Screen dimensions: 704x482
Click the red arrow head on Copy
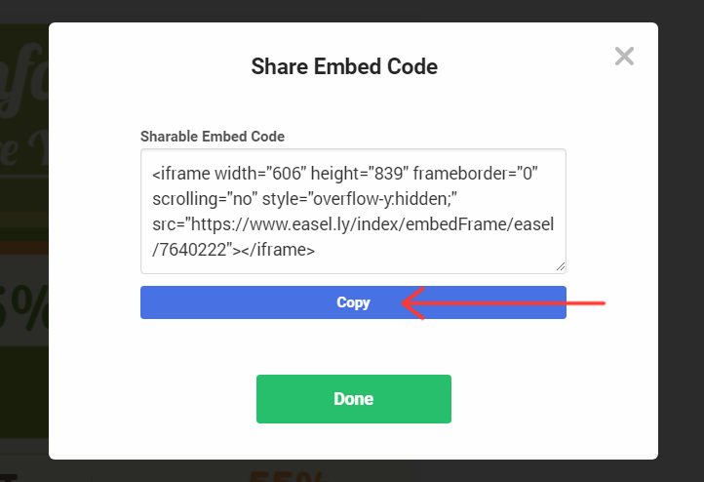tap(413, 303)
